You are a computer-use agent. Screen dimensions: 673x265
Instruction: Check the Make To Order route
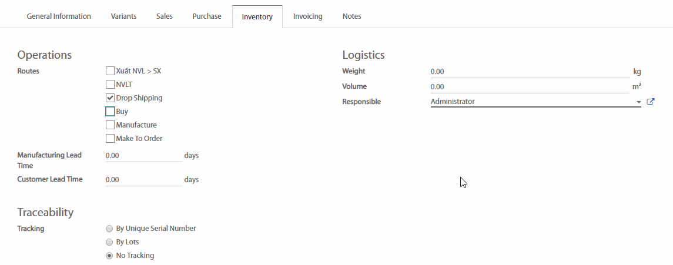click(x=110, y=139)
